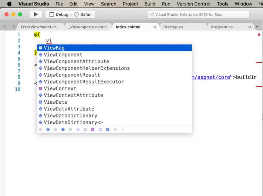Select ViewBag in completion list
Screen dimensions: 263x196
point(114,48)
